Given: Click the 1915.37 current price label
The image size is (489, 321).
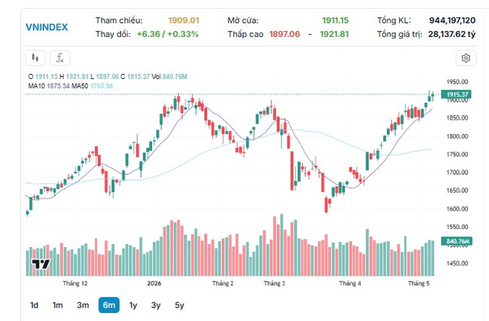Looking at the screenshot, I should click(456, 94).
